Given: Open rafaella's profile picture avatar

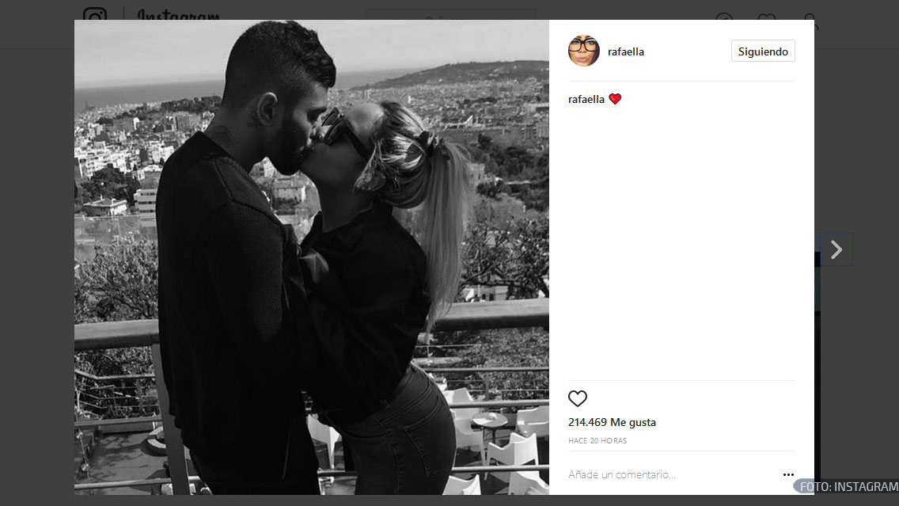Looking at the screenshot, I should click(584, 51).
